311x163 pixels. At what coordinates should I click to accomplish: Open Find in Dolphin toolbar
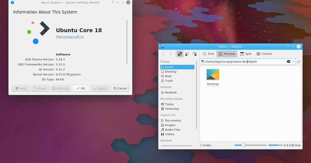[x=208, y=54]
